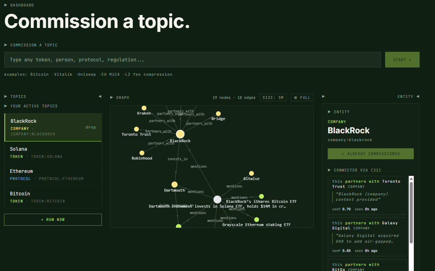
Task: Use the Vitalik example suggestion
Action: point(63,74)
